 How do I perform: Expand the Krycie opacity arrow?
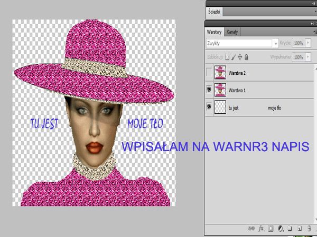307,43
